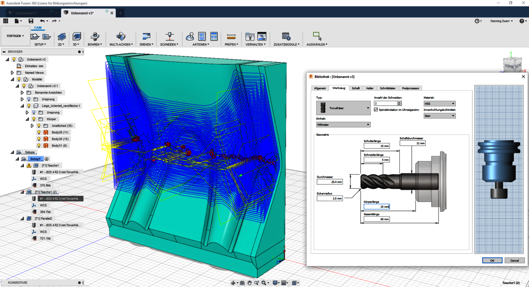The height and width of the screenshot is (287, 529).
Task: Open the Einheit Millimeter dropdown
Action: [x=343, y=125]
